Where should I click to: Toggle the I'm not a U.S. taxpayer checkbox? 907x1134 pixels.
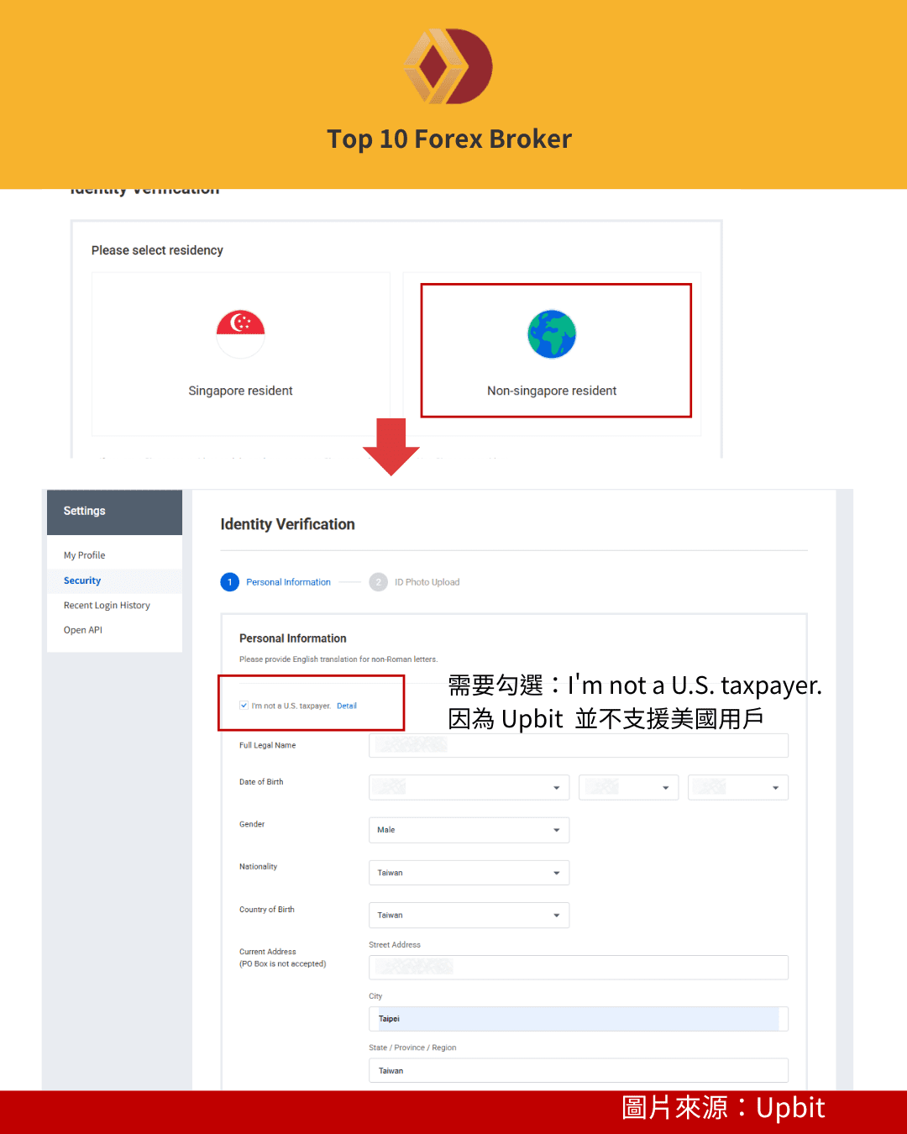click(244, 706)
